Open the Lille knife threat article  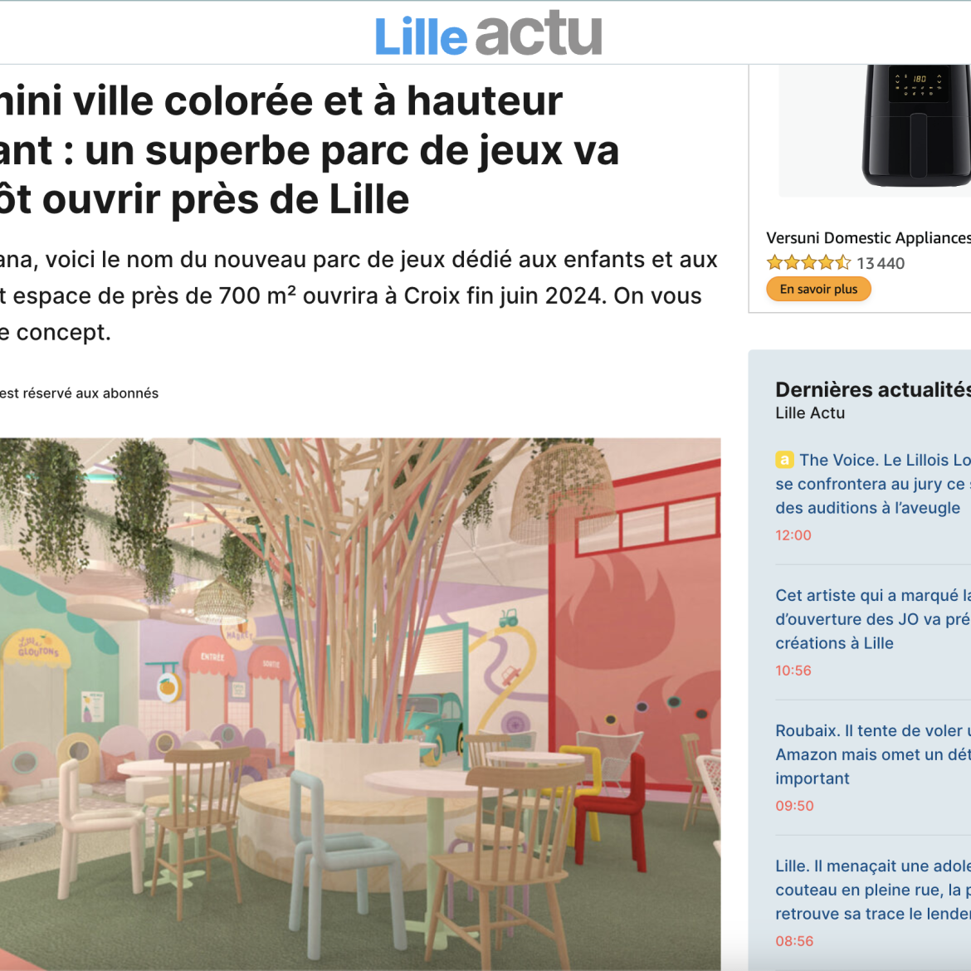873,890
